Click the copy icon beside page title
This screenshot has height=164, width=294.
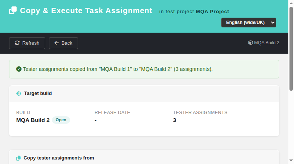point(13,10)
